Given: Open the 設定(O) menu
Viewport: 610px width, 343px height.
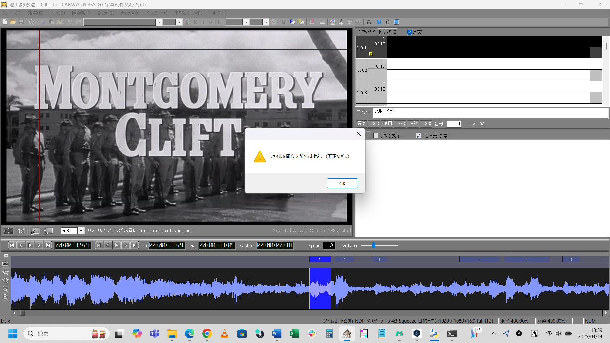Looking at the screenshot, I should tap(106, 13).
